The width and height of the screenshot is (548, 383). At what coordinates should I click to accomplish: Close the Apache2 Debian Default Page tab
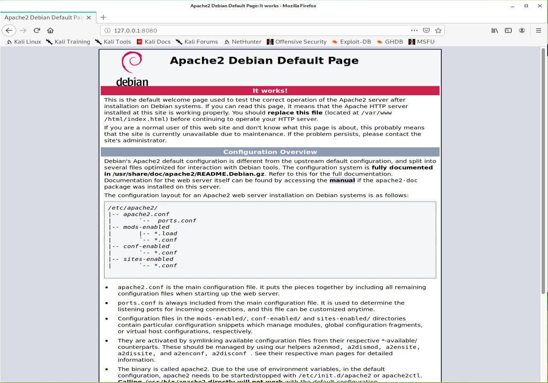[x=89, y=18]
